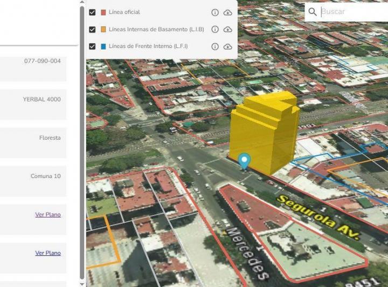This screenshot has width=388, height=287.
Task: Click Líneas de Frente Interno label
Action: pyautogui.click(x=148, y=46)
